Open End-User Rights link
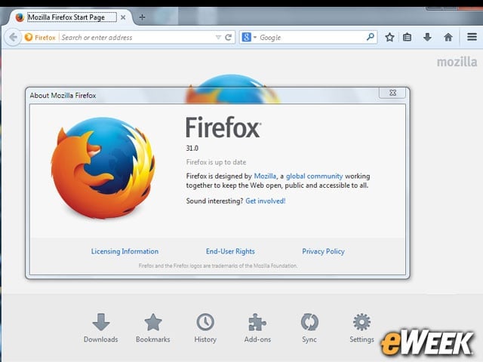The height and width of the screenshot is (362, 483). [230, 251]
